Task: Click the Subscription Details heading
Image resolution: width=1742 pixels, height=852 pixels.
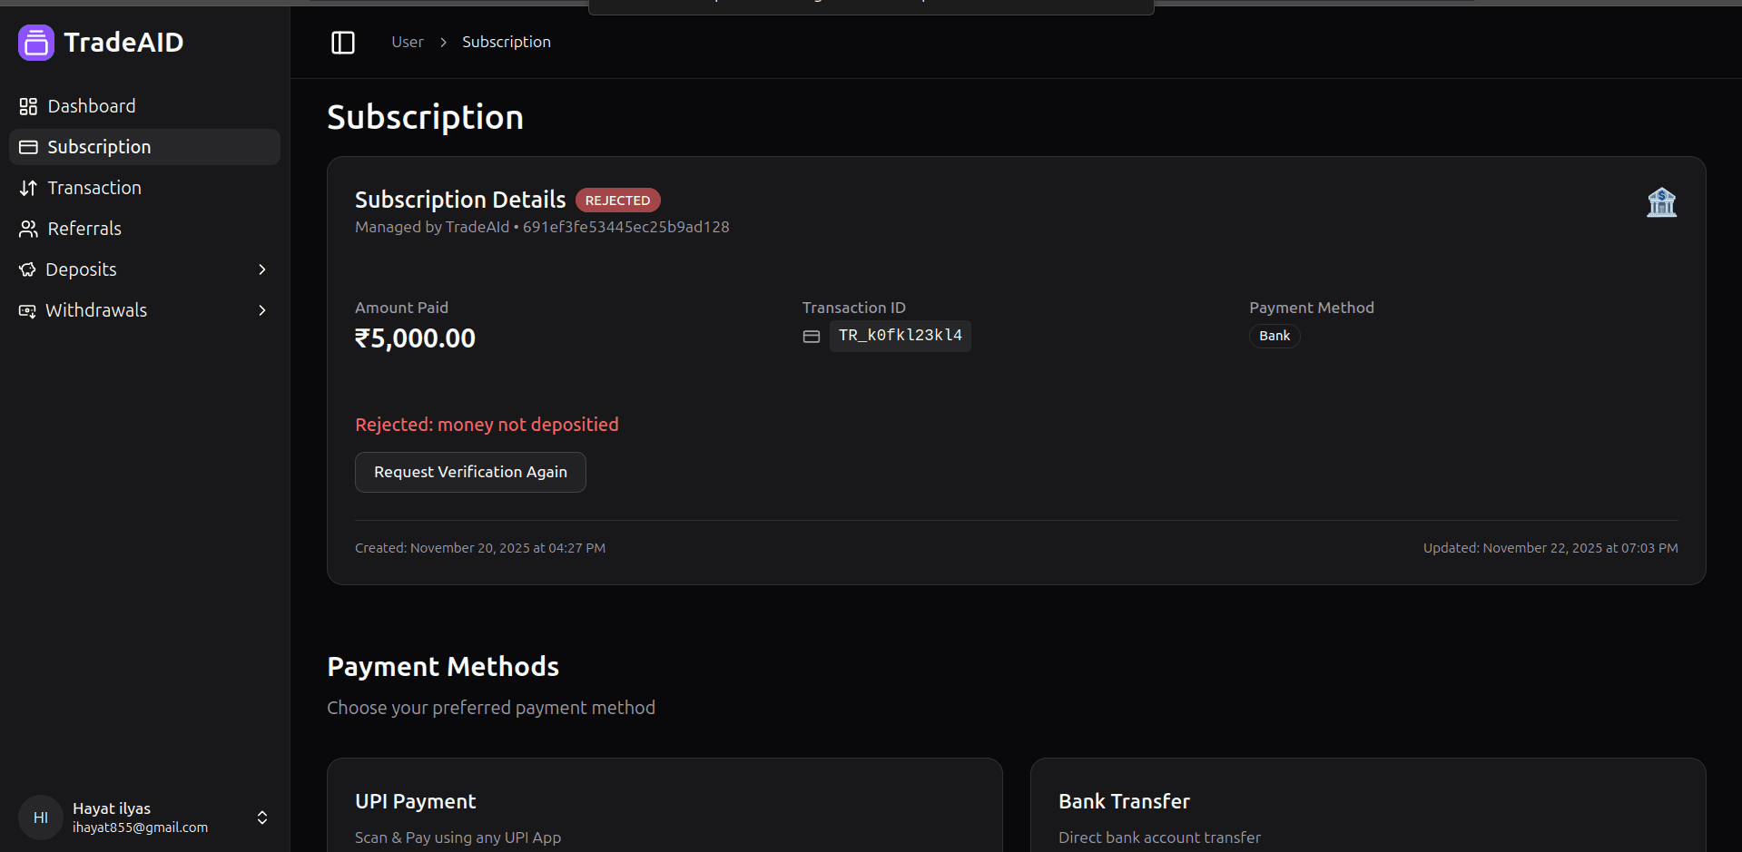Action: [460, 200]
